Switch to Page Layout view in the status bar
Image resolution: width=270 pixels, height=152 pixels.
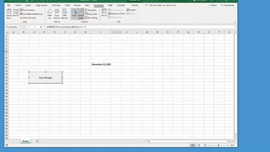click(199, 145)
